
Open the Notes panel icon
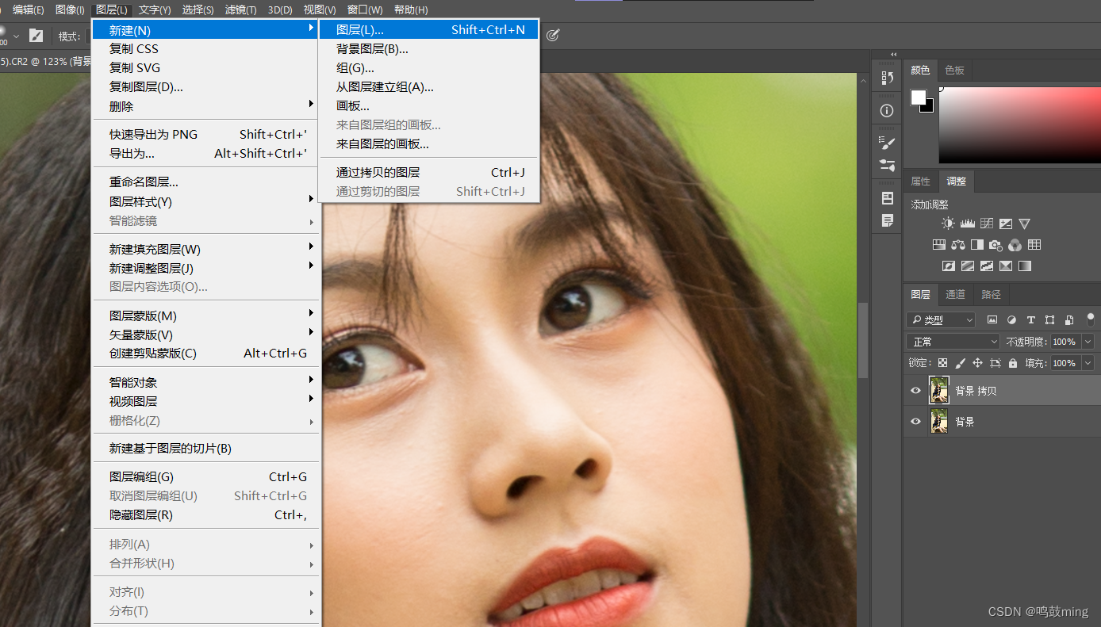(x=888, y=220)
